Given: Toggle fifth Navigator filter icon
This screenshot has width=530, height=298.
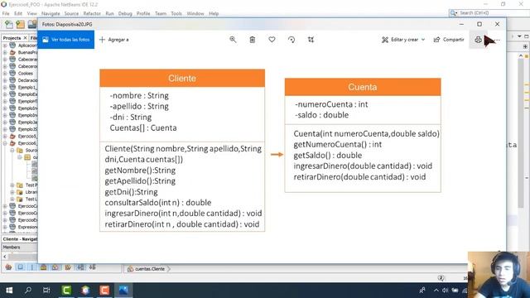Looking at the screenshot, I should (55, 267).
